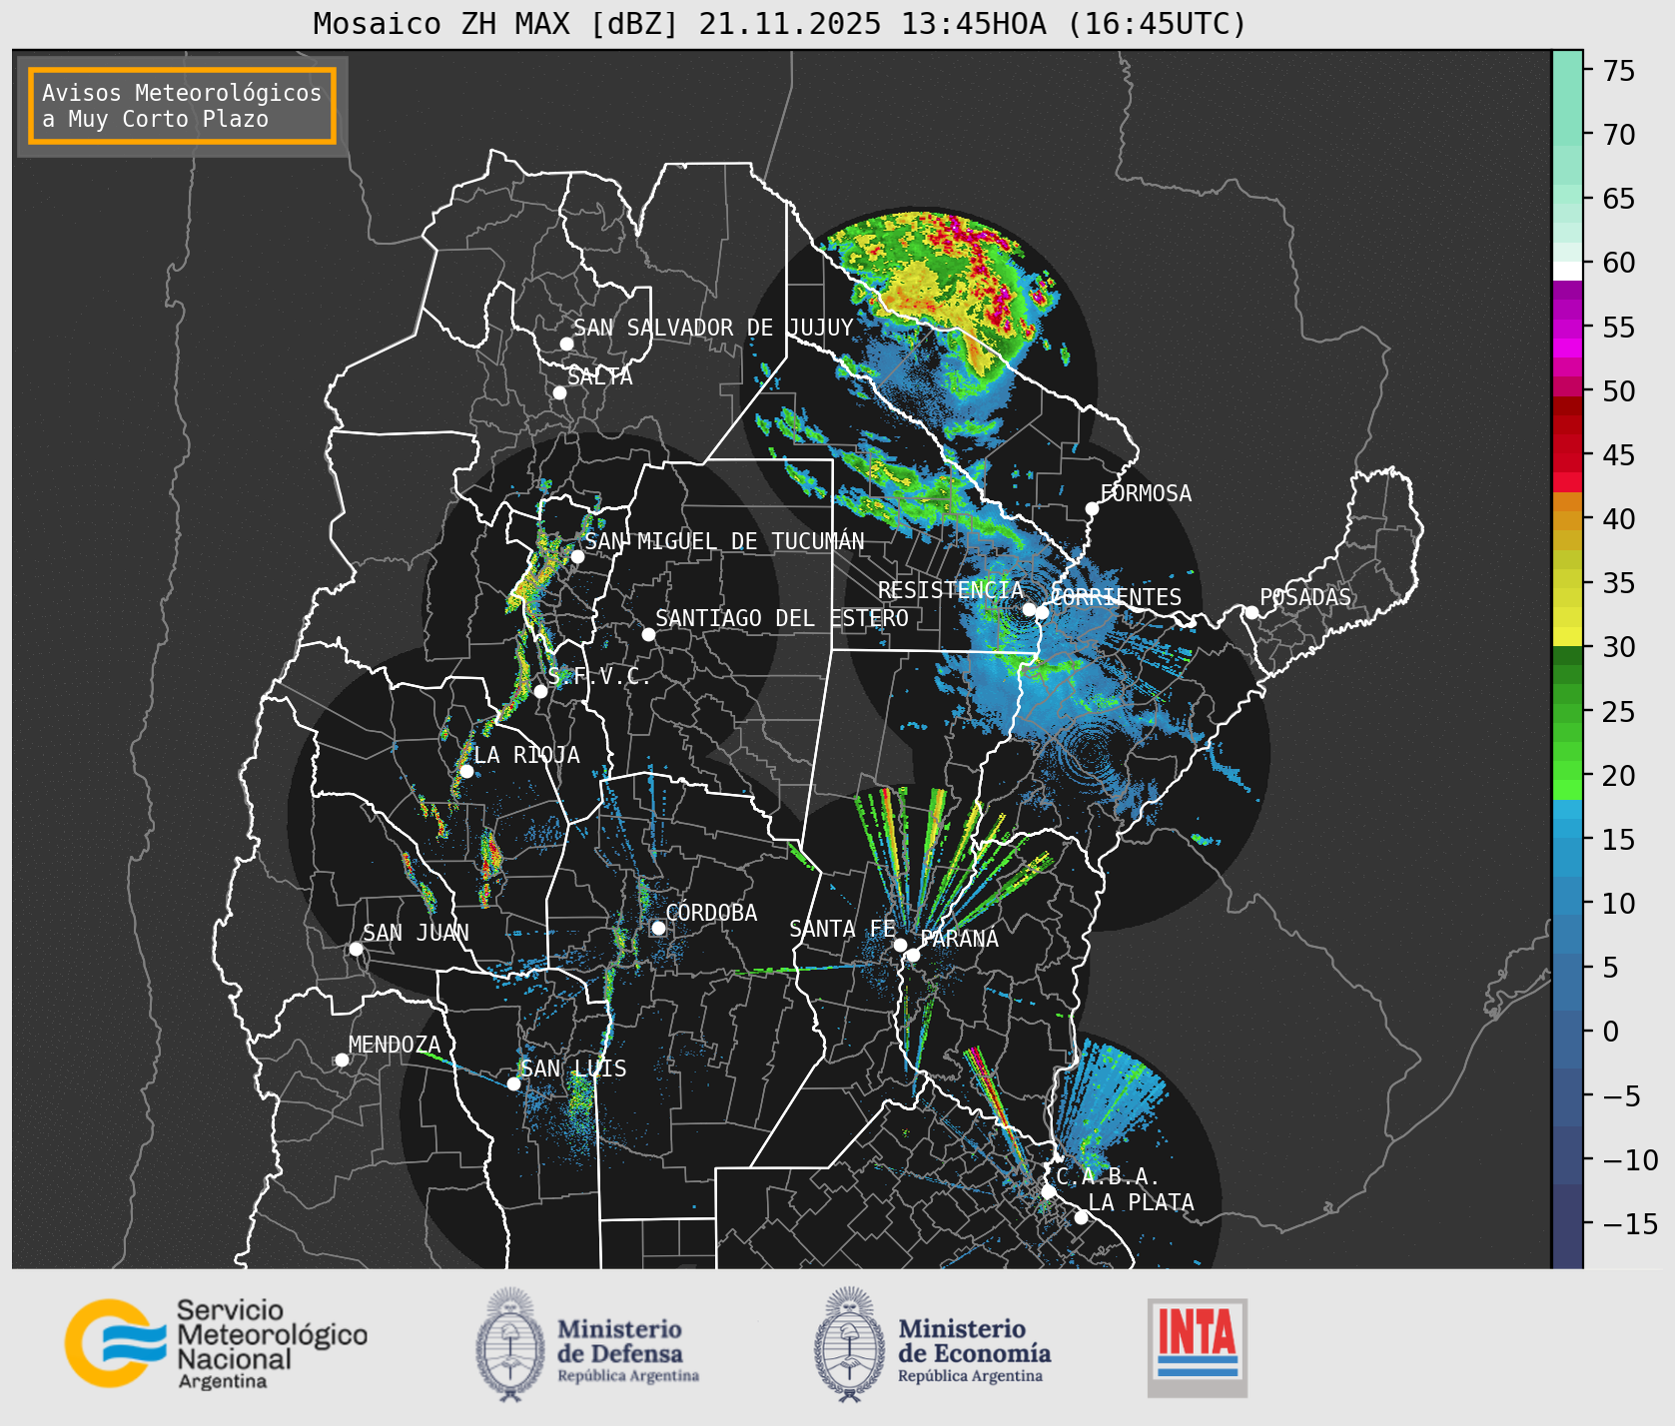Viewport: 1675px width, 1426px height.
Task: Click the white dot marker for San Juan
Action: tap(356, 949)
